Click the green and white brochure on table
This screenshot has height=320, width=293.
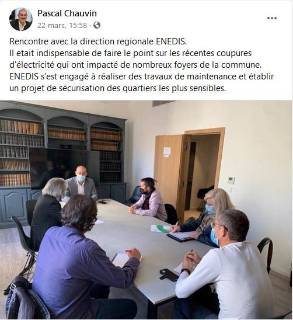tap(161, 228)
